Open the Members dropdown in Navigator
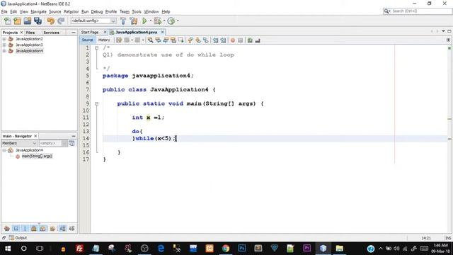The image size is (453, 255). tap(19, 143)
